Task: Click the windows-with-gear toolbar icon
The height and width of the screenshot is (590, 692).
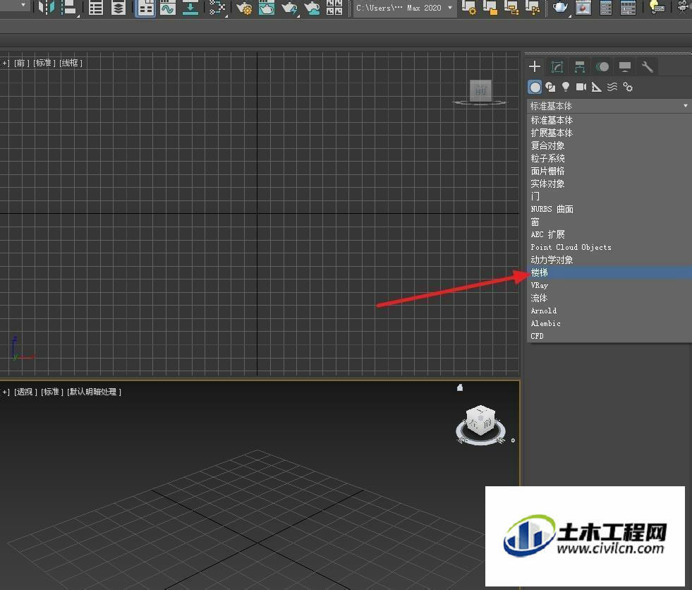Action: [x=468, y=8]
